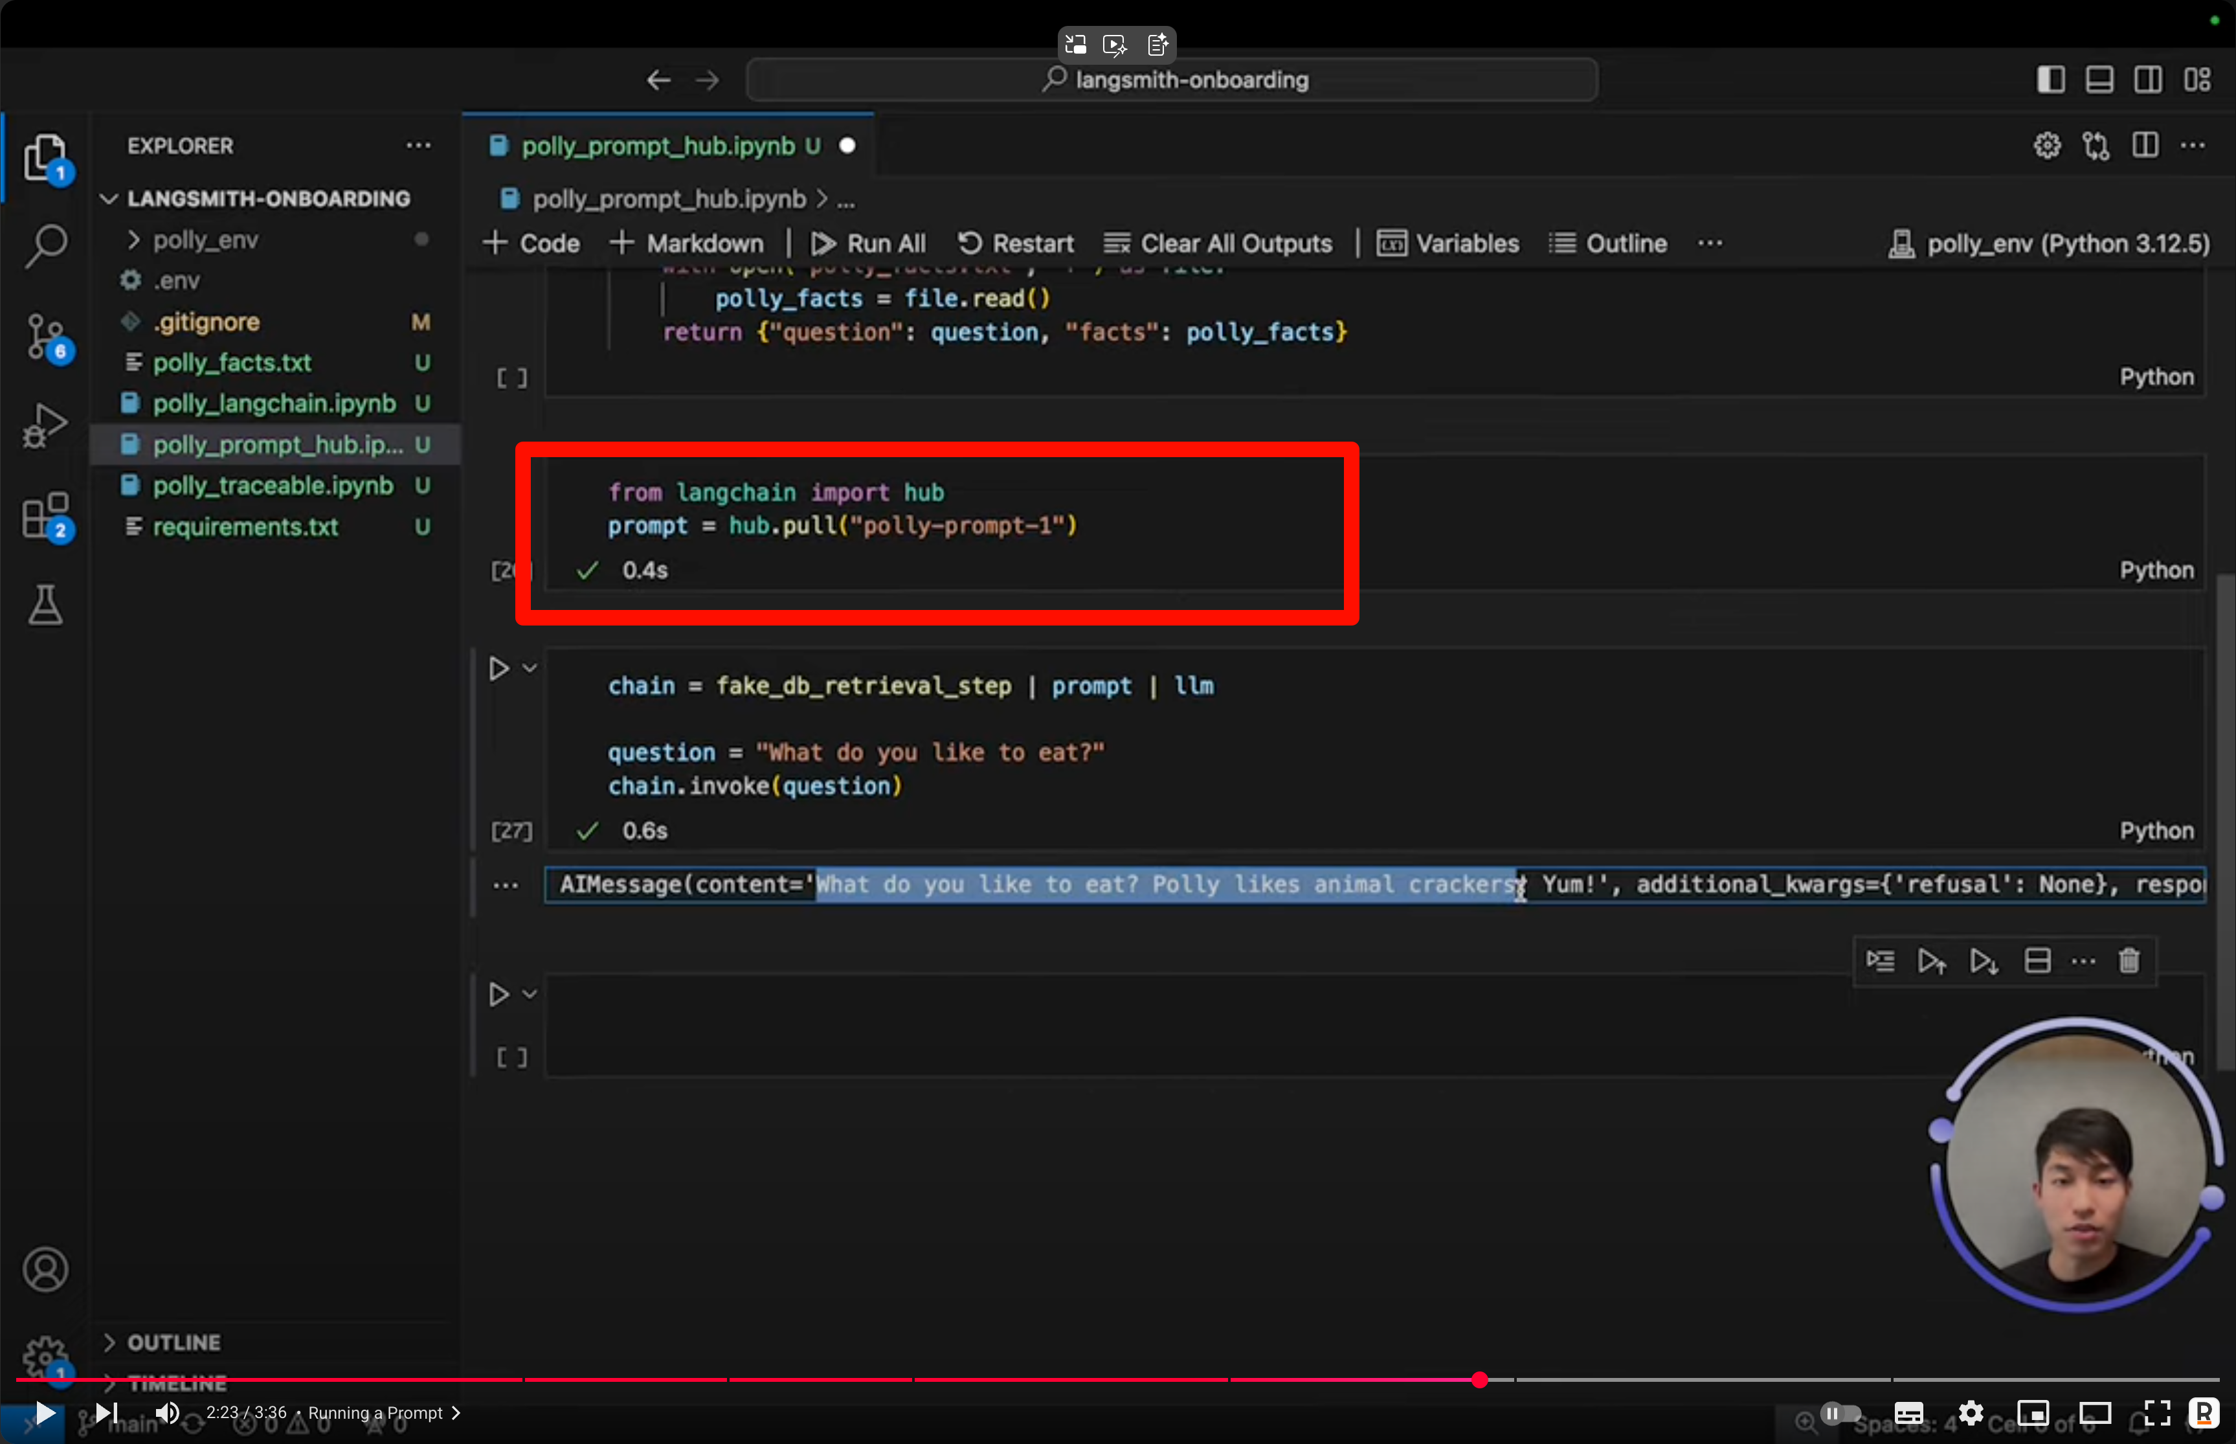Toggle primary side bar layout icon
2236x1444 pixels.
point(2050,80)
